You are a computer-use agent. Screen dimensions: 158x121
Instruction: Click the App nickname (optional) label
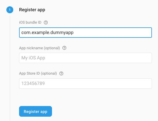[40, 48]
